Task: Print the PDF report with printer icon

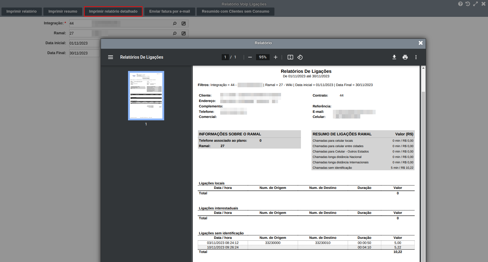Action: 405,57
